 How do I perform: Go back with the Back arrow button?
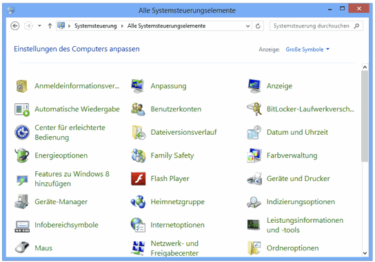pyautogui.click(x=15, y=25)
